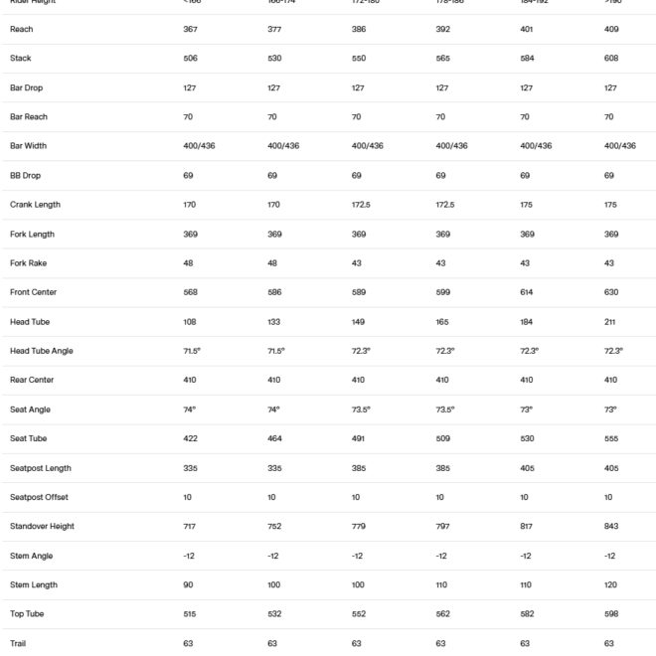The width and height of the screenshot is (656, 656).
Task: Click the Reach row label
Action: click(22, 30)
